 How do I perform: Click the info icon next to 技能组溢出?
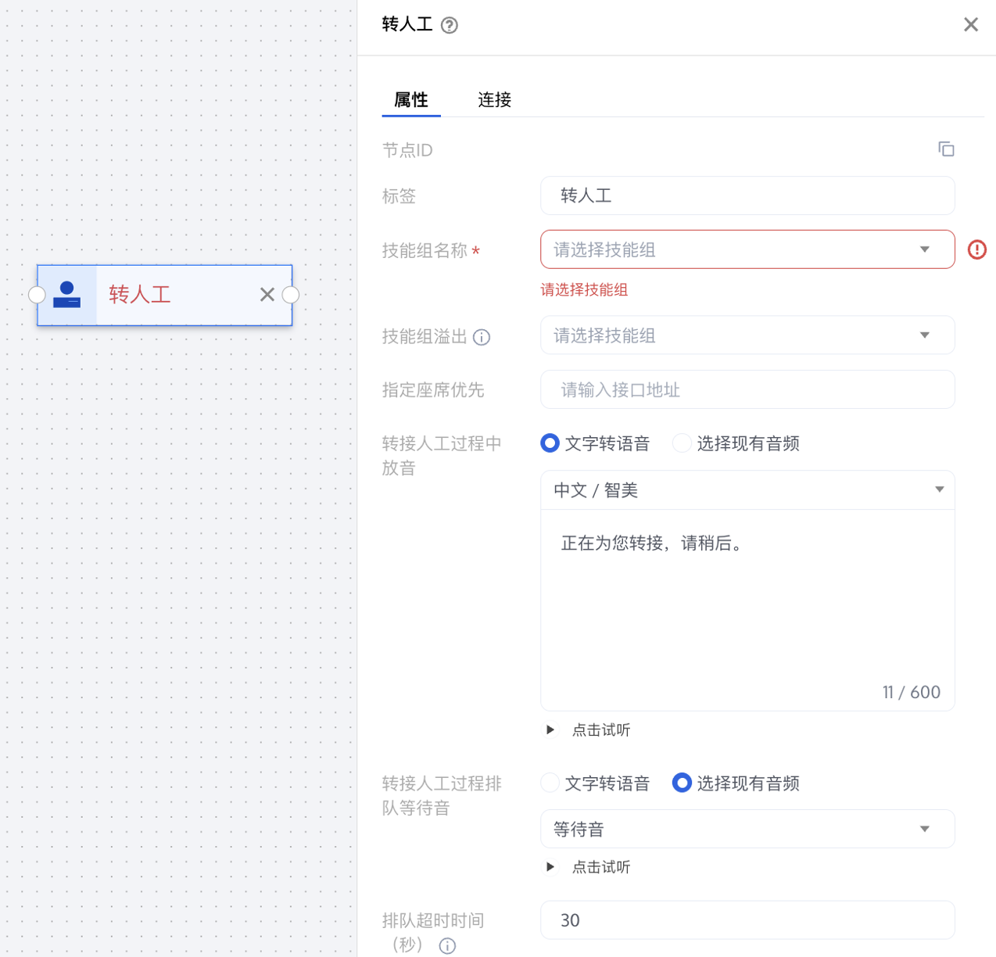[x=482, y=337]
